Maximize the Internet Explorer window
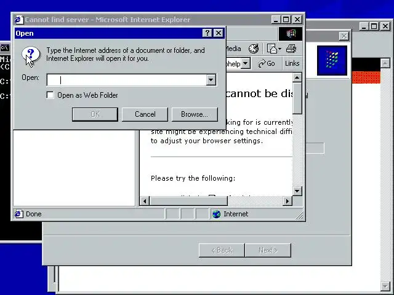 click(286, 19)
